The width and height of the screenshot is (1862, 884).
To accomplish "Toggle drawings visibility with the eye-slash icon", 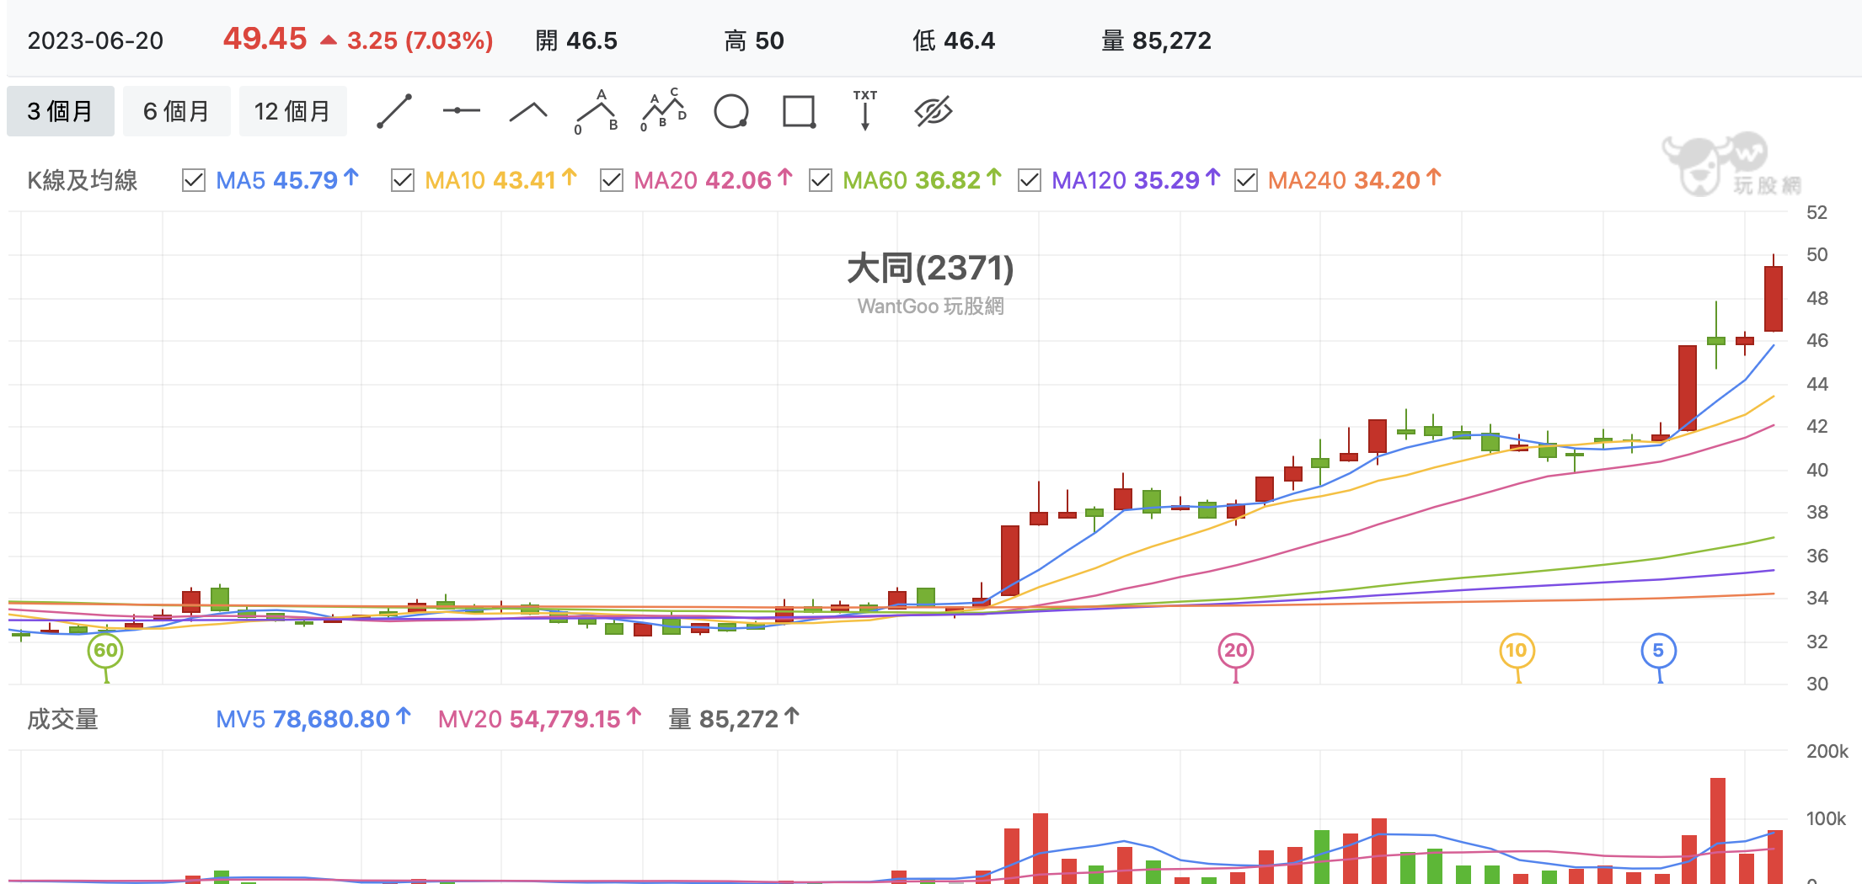I will click(x=934, y=111).
